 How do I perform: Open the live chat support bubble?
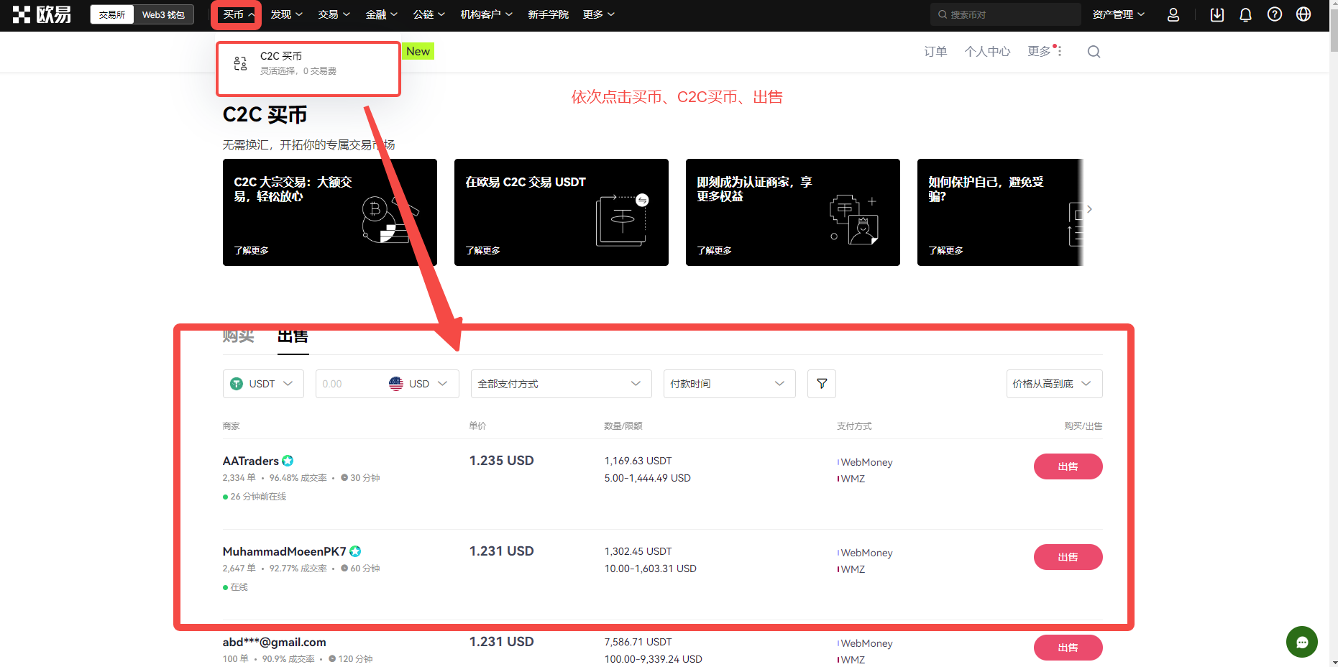pos(1302,642)
